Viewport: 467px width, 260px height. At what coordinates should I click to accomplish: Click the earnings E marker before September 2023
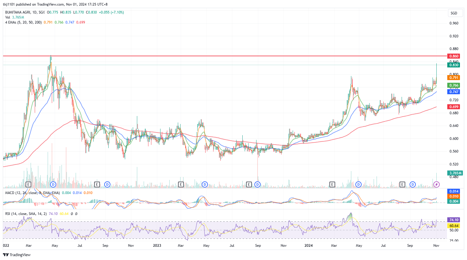pos(249,185)
